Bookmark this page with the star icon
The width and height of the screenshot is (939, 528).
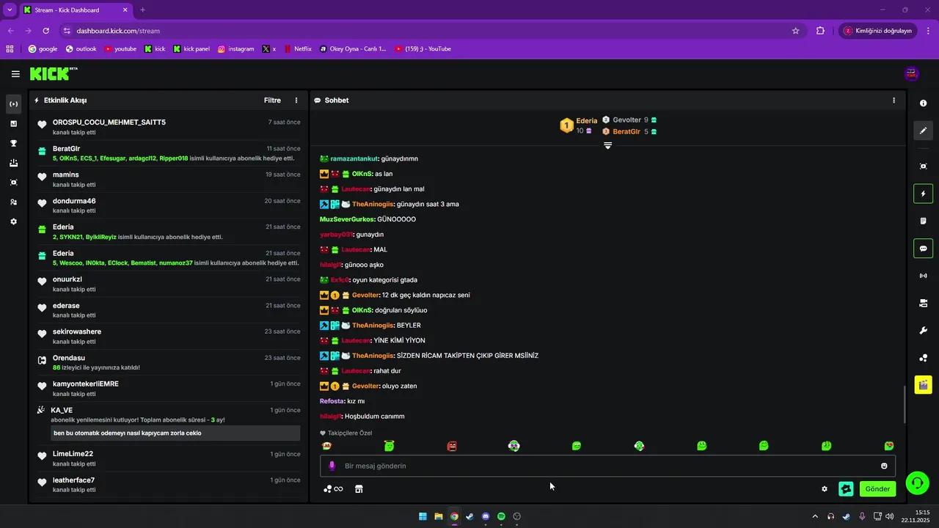click(x=795, y=31)
